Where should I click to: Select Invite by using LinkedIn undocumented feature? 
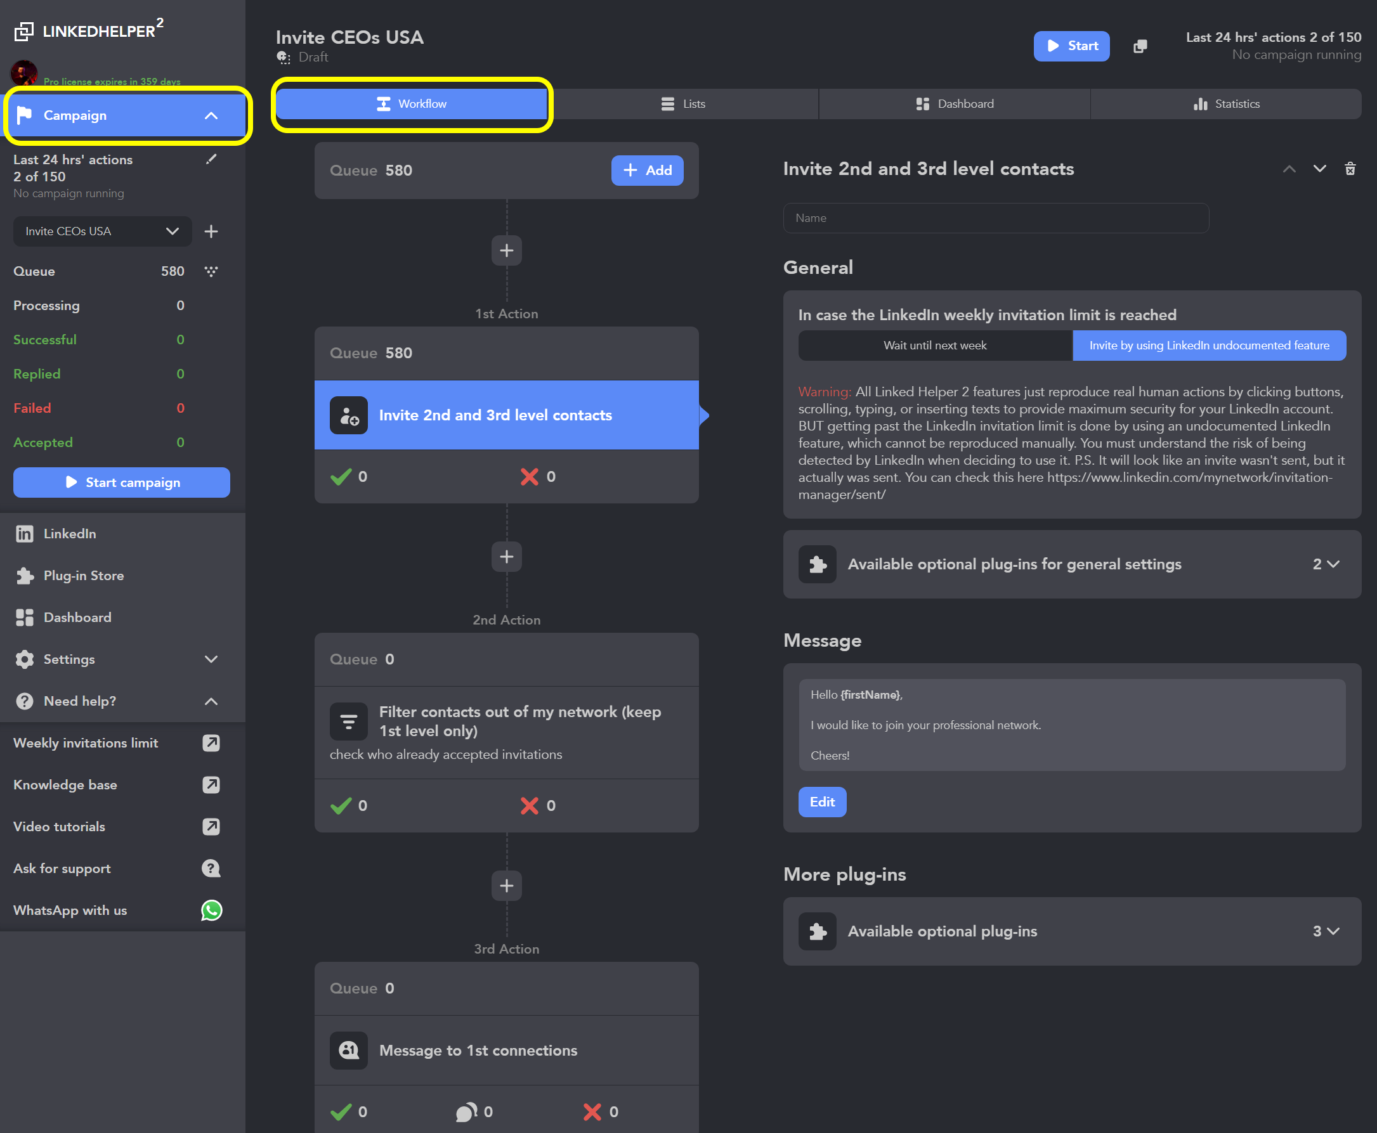[x=1209, y=346]
